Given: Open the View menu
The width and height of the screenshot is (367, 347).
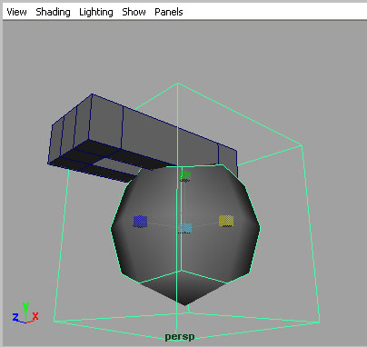Looking at the screenshot, I should coord(16,12).
